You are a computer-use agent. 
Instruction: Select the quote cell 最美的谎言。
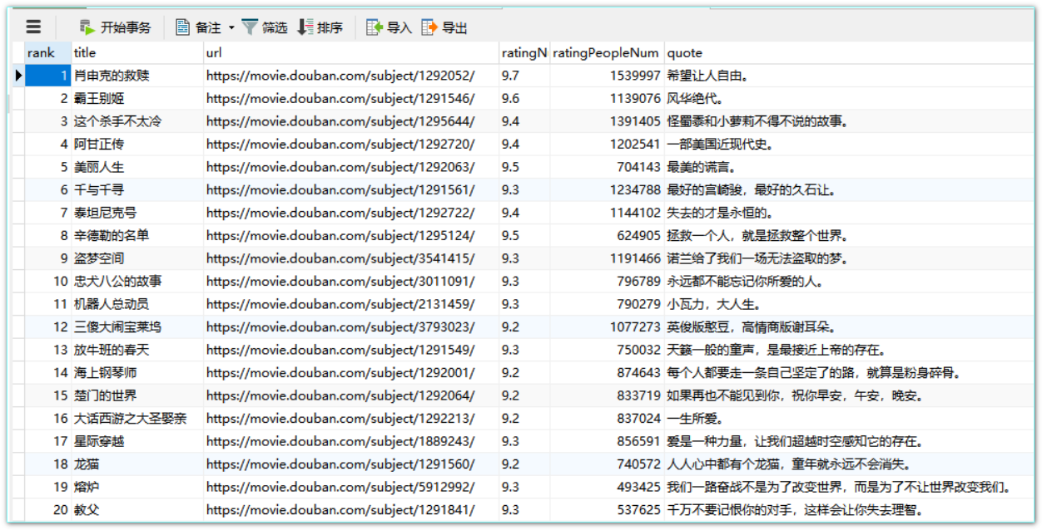(849, 167)
